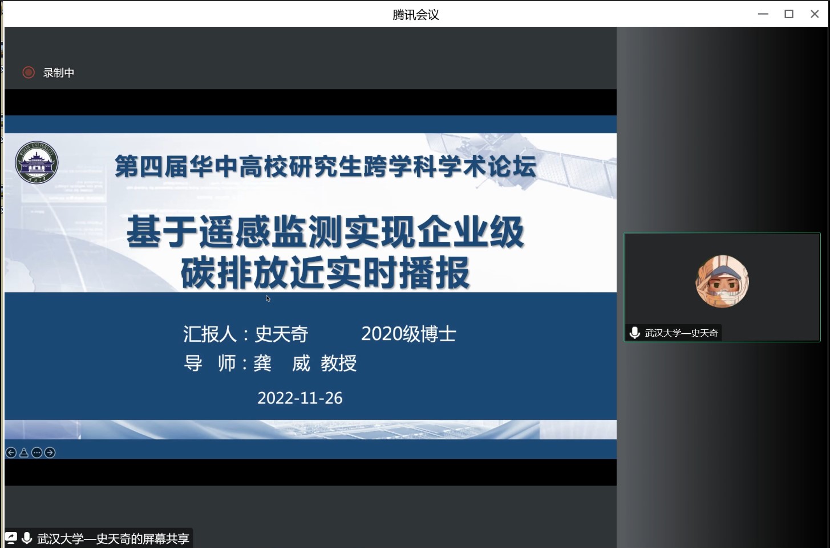Click the forum heading 第四届华中高校研究生跨学科学术论坛
This screenshot has width=830, height=548.
pos(325,166)
